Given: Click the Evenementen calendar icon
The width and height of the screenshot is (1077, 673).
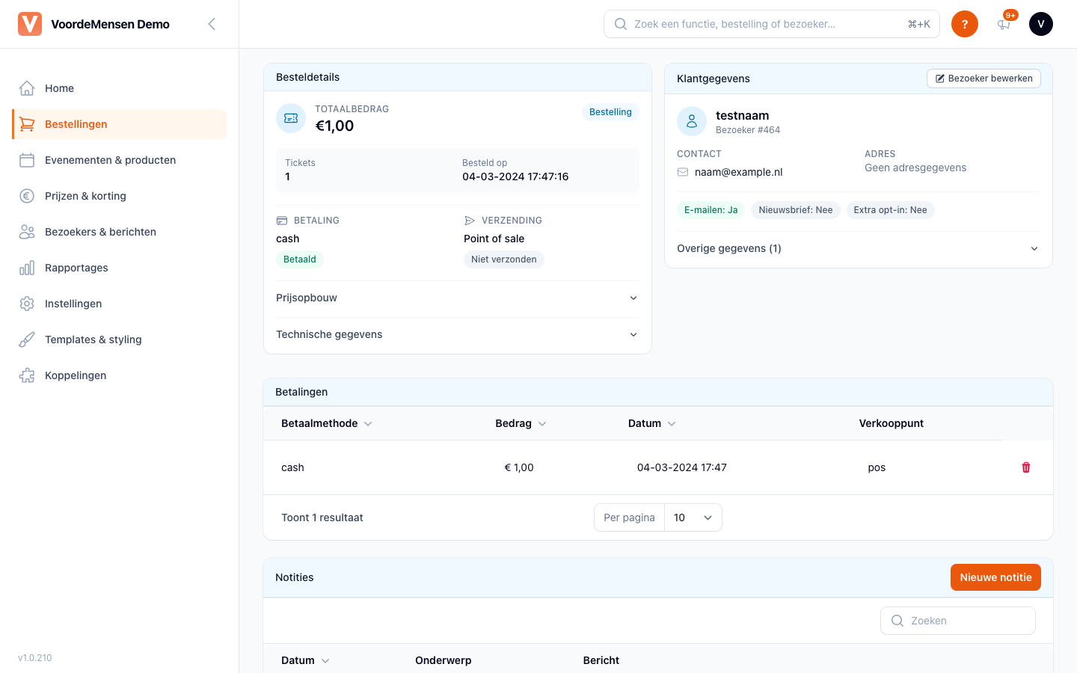Looking at the screenshot, I should click(x=27, y=160).
